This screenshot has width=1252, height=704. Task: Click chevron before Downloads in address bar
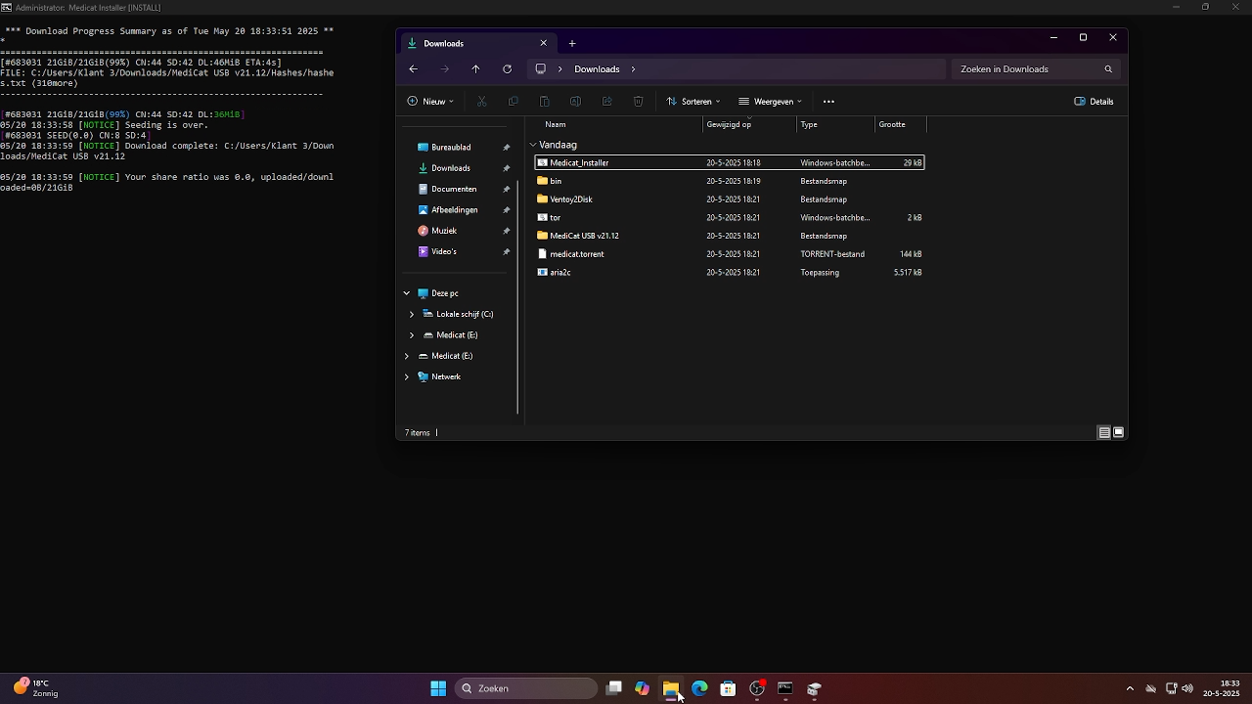pyautogui.click(x=560, y=69)
